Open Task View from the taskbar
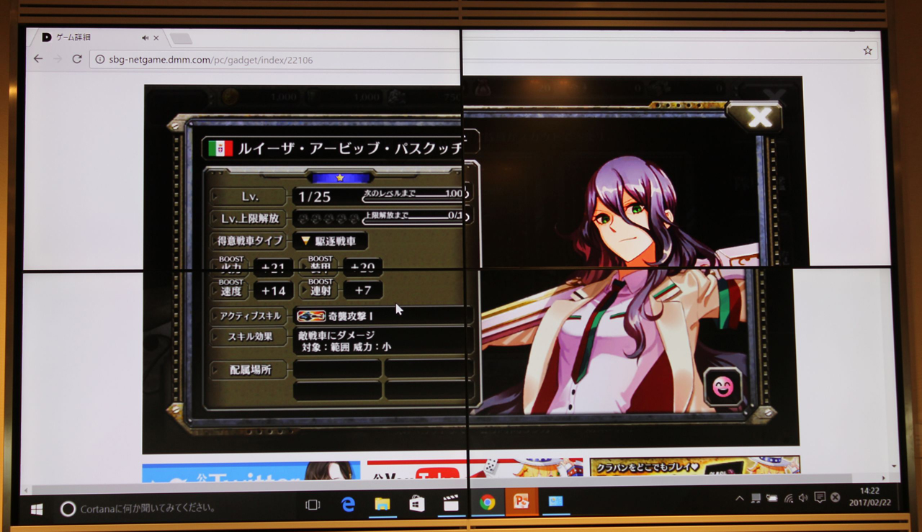Screen dimensions: 922x532 (x=313, y=505)
